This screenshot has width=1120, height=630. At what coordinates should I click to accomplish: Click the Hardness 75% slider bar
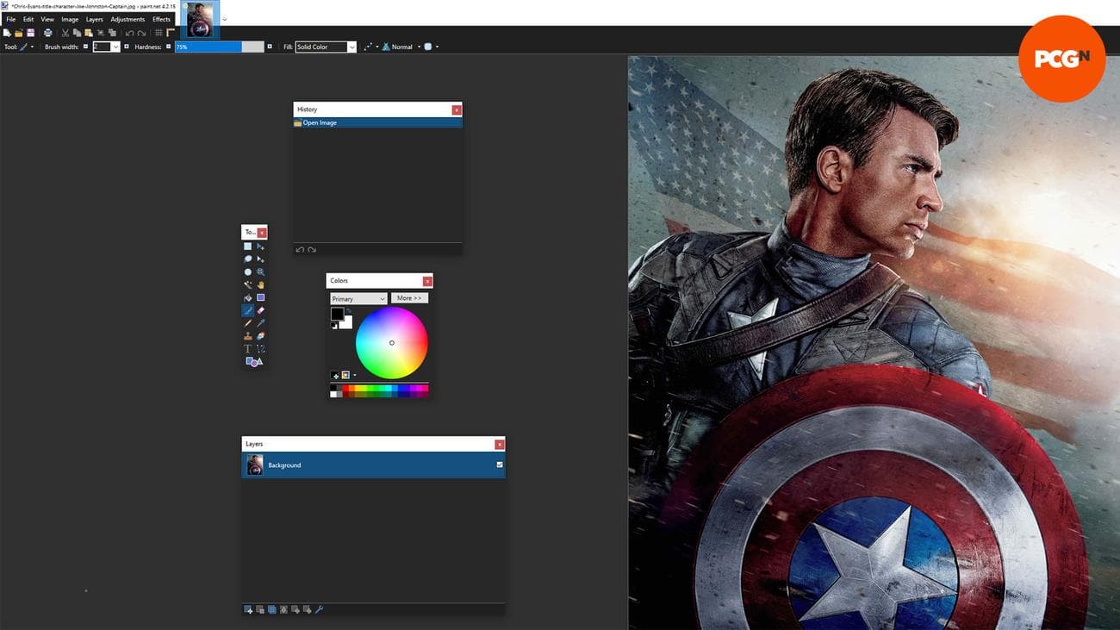pos(219,47)
